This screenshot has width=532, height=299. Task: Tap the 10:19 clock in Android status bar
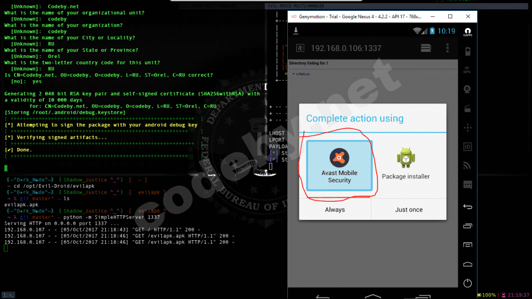pyautogui.click(x=446, y=31)
